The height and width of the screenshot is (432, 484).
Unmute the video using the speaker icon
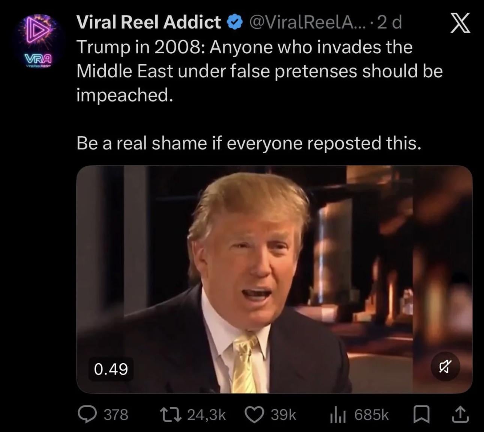(x=445, y=366)
